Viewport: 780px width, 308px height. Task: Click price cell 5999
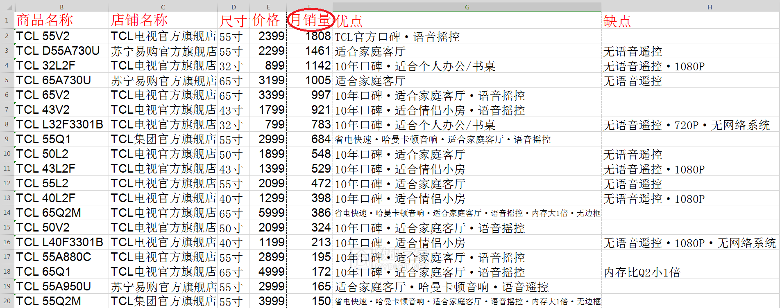point(268,213)
